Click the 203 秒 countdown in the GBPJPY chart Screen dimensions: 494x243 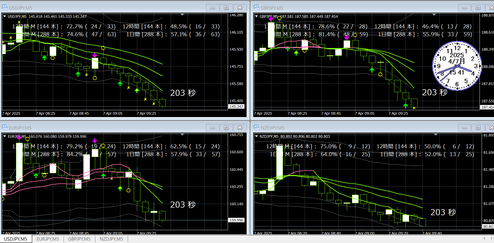[x=435, y=92]
